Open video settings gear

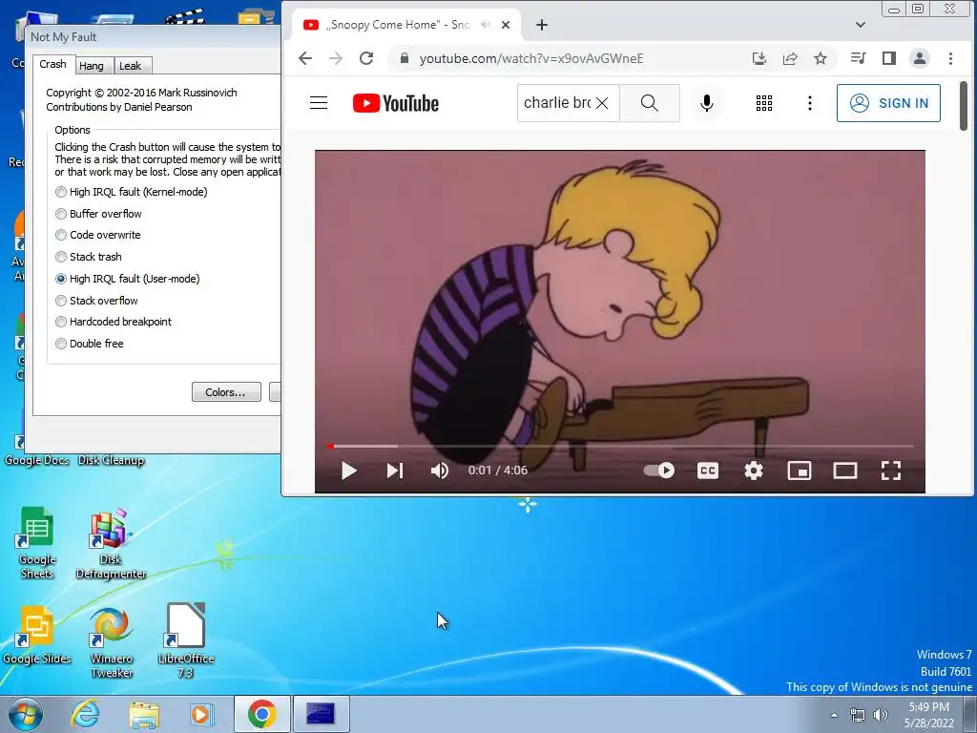pos(754,471)
